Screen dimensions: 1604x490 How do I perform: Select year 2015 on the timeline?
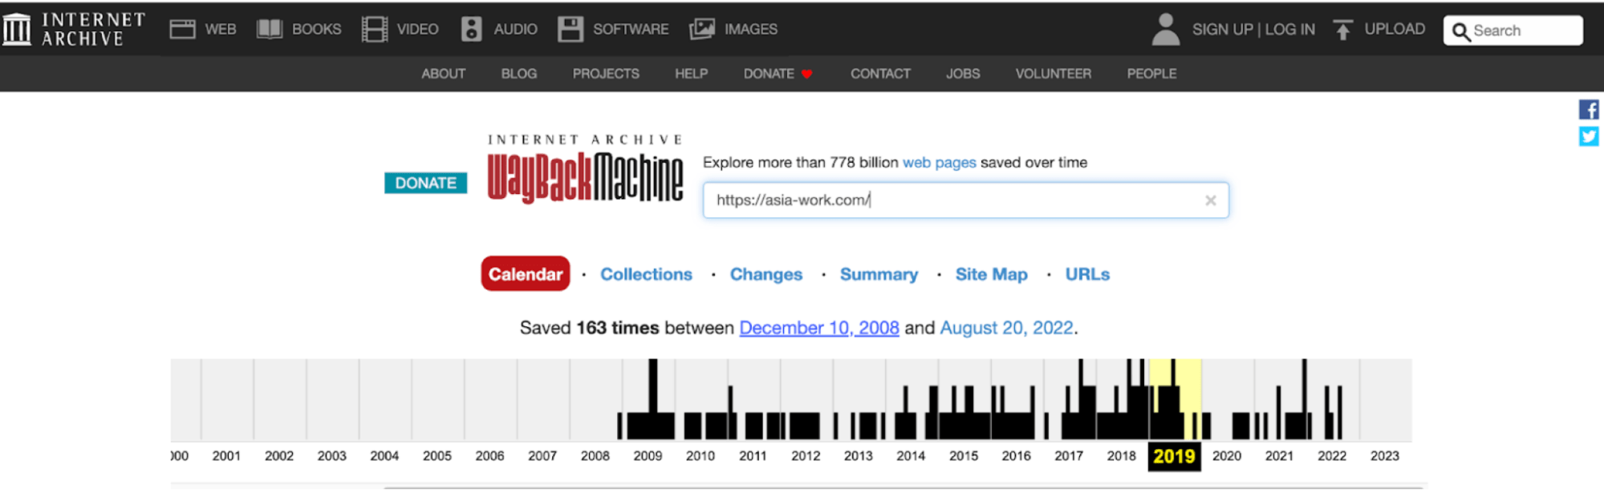coord(964,456)
